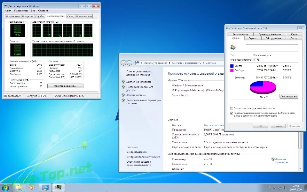Click the Task Manager title bar icon
The width and height of the screenshot is (307, 192).
point(6,6)
